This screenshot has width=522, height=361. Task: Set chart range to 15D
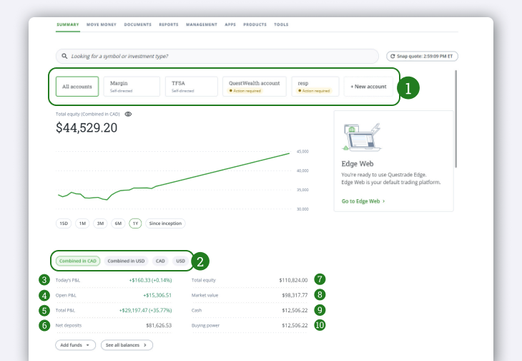tap(64, 223)
